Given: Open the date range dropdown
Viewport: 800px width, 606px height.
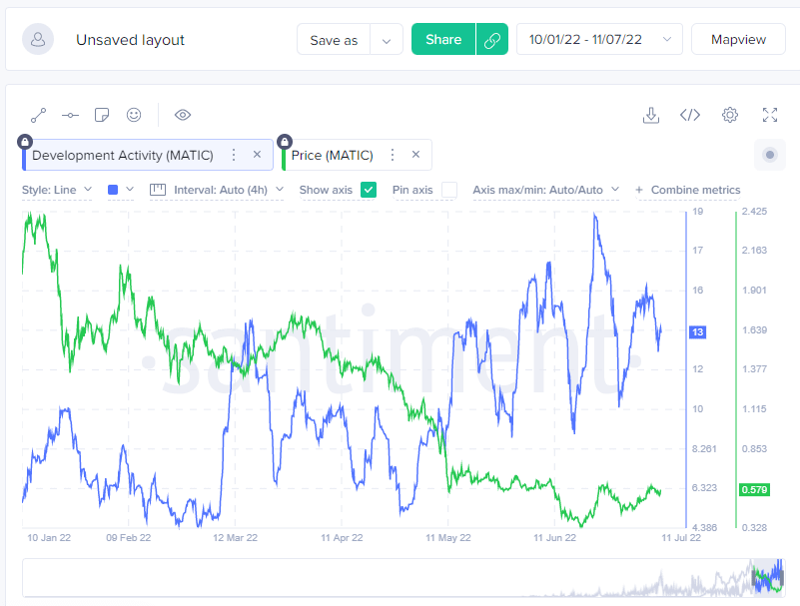Looking at the screenshot, I should click(x=599, y=40).
